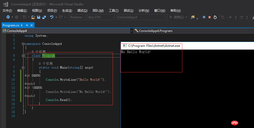The image size is (254, 128).
Task: Click the Visual Studio logo in title bar
Action: tap(6, 4)
